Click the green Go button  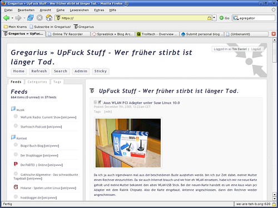coord(225,18)
